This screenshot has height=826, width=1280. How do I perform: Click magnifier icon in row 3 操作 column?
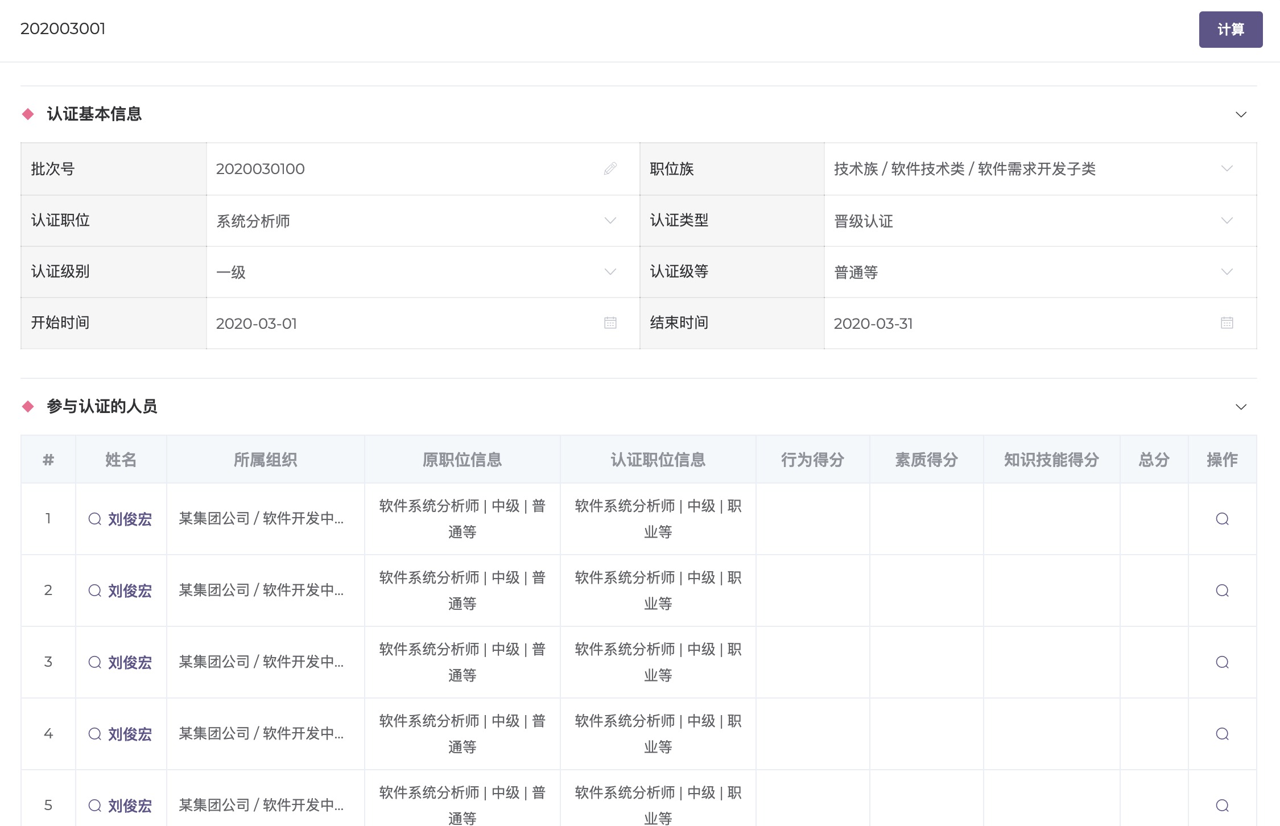1222,662
